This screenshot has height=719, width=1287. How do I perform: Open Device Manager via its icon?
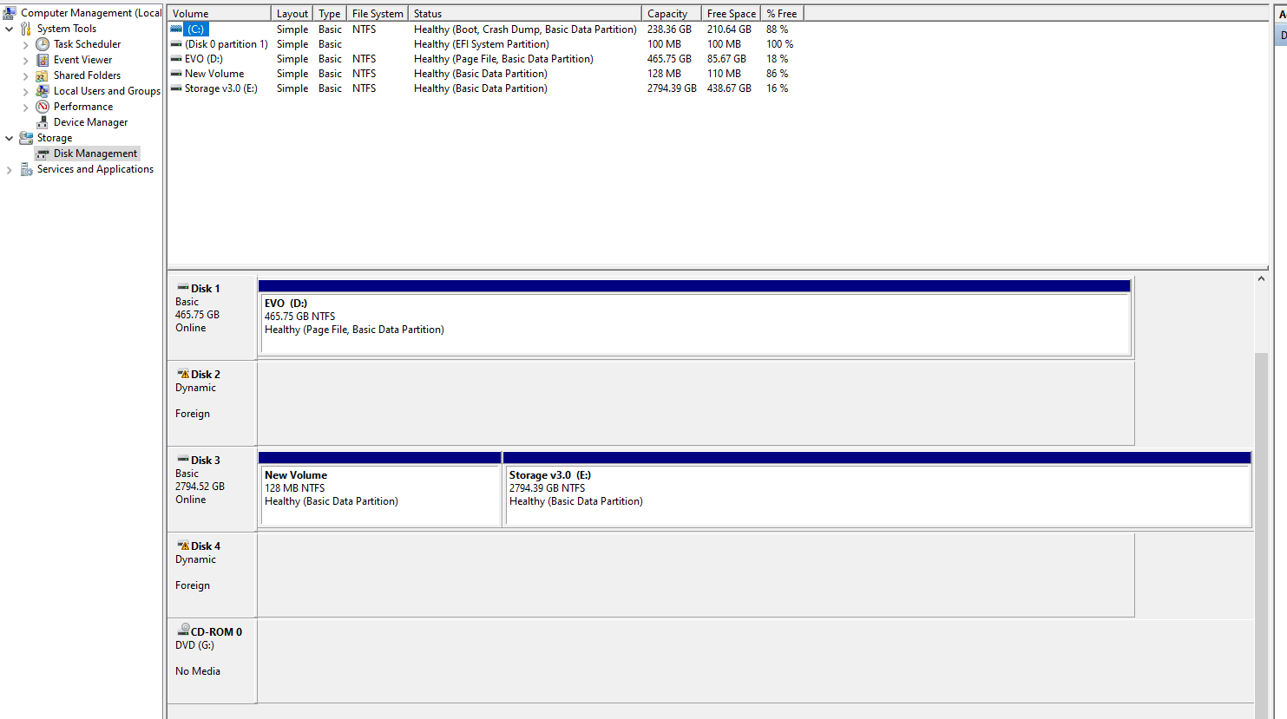click(43, 122)
